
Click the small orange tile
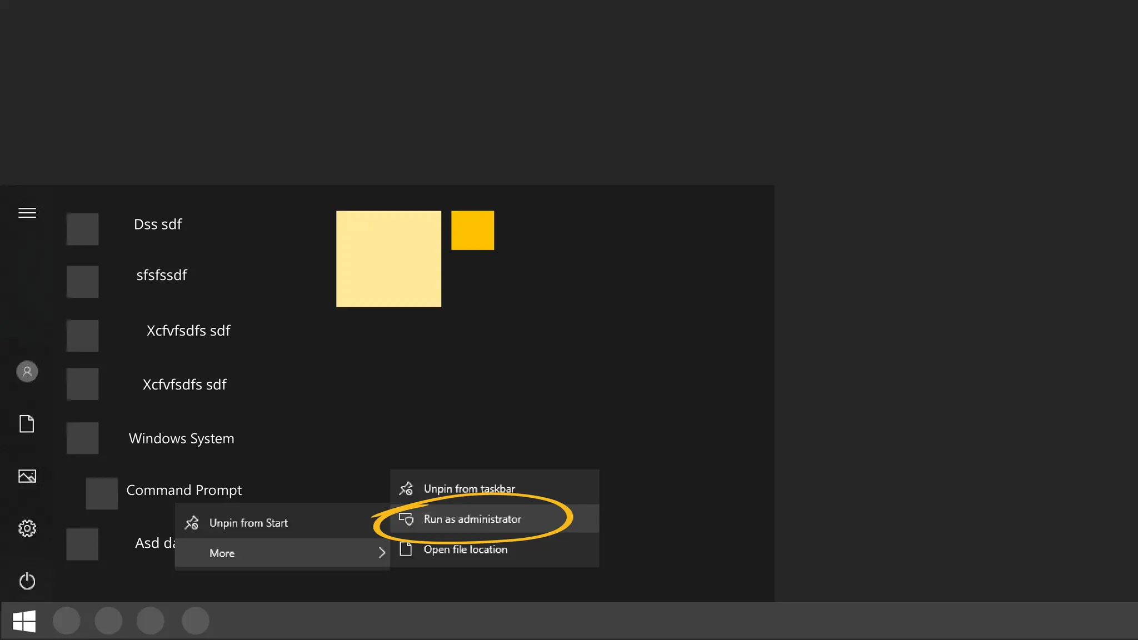pos(472,230)
